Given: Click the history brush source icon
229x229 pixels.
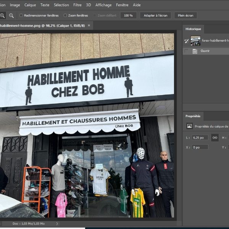Looking at the screenshot, I should (x=187, y=41).
